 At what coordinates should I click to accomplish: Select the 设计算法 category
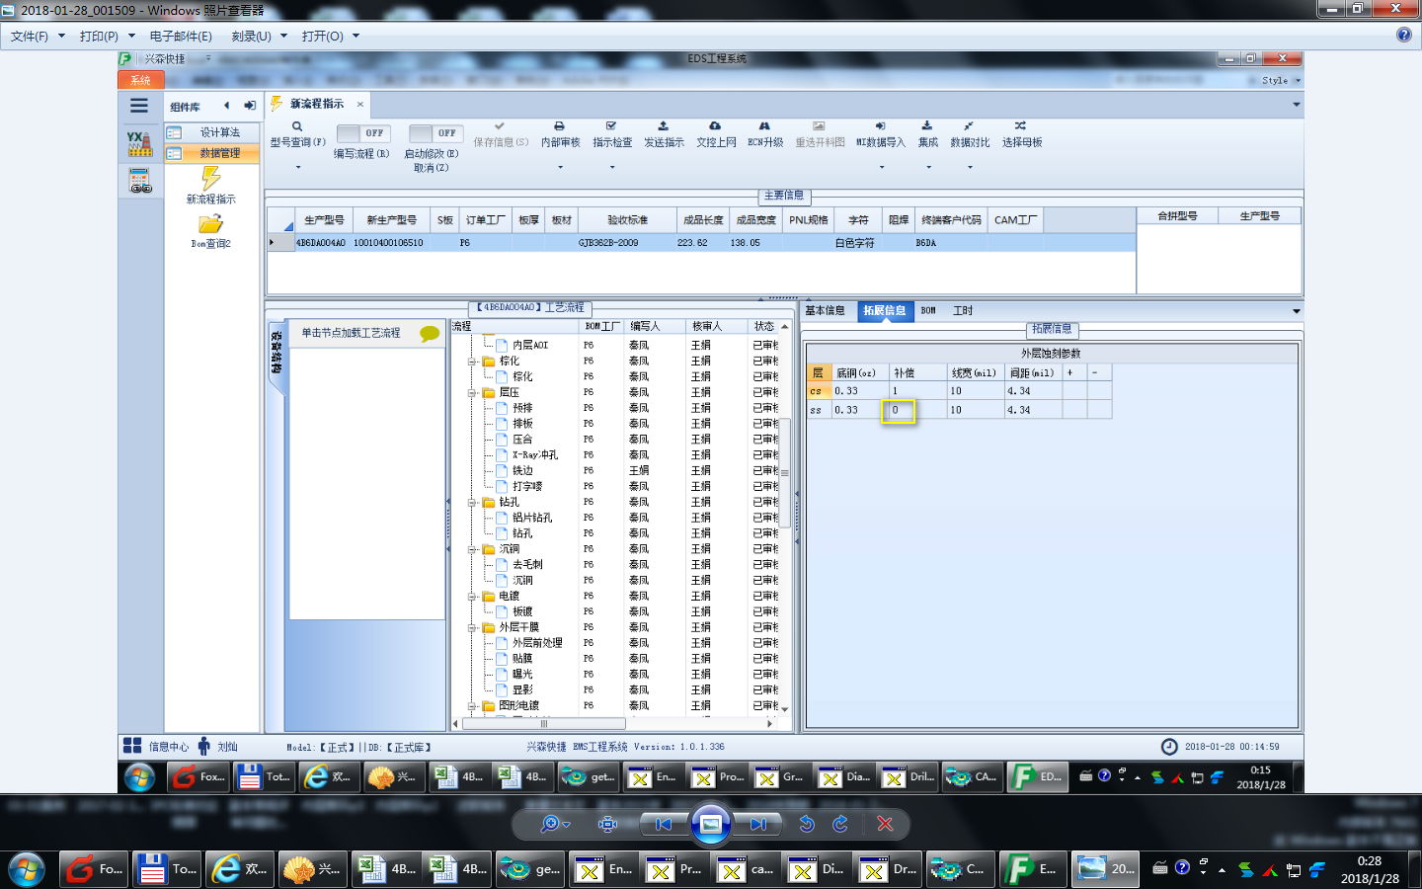(x=211, y=132)
